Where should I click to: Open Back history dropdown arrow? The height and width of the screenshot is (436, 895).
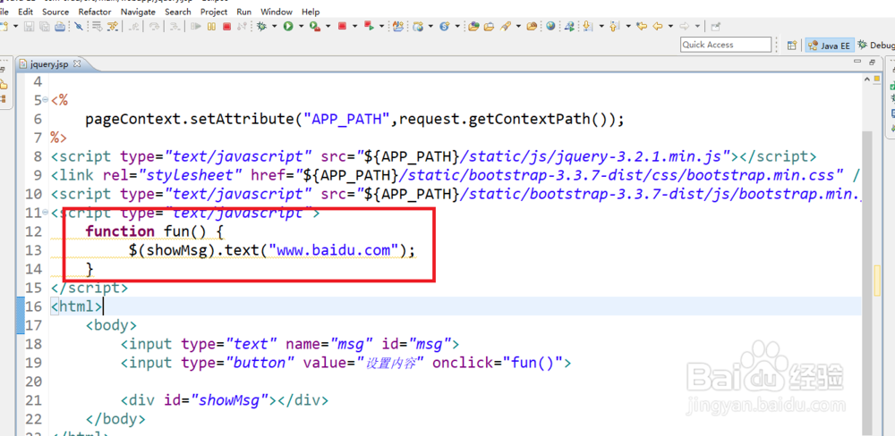[670, 26]
